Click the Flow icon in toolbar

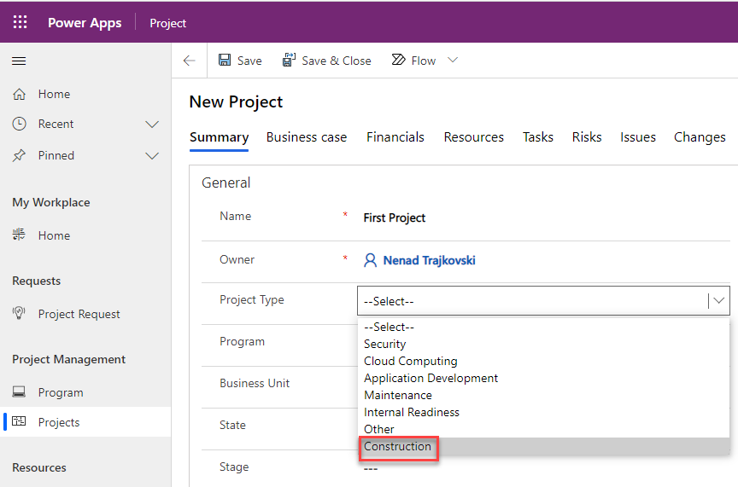point(398,61)
